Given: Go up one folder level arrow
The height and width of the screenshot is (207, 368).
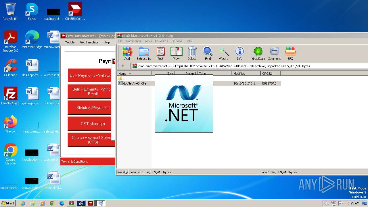Looking at the screenshot, I should point(123,66).
